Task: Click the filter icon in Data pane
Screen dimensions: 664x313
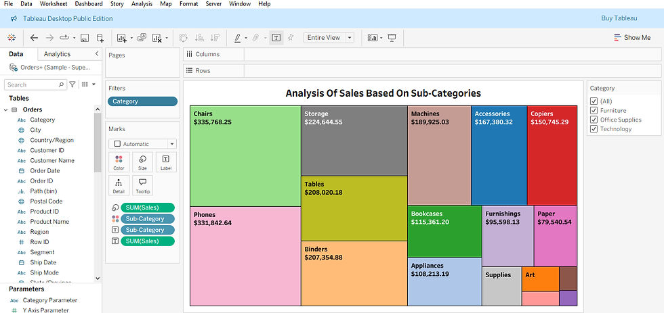Action: click(x=72, y=85)
